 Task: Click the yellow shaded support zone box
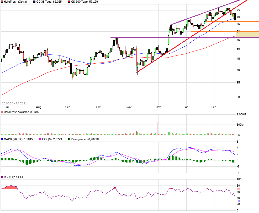point(247,34)
